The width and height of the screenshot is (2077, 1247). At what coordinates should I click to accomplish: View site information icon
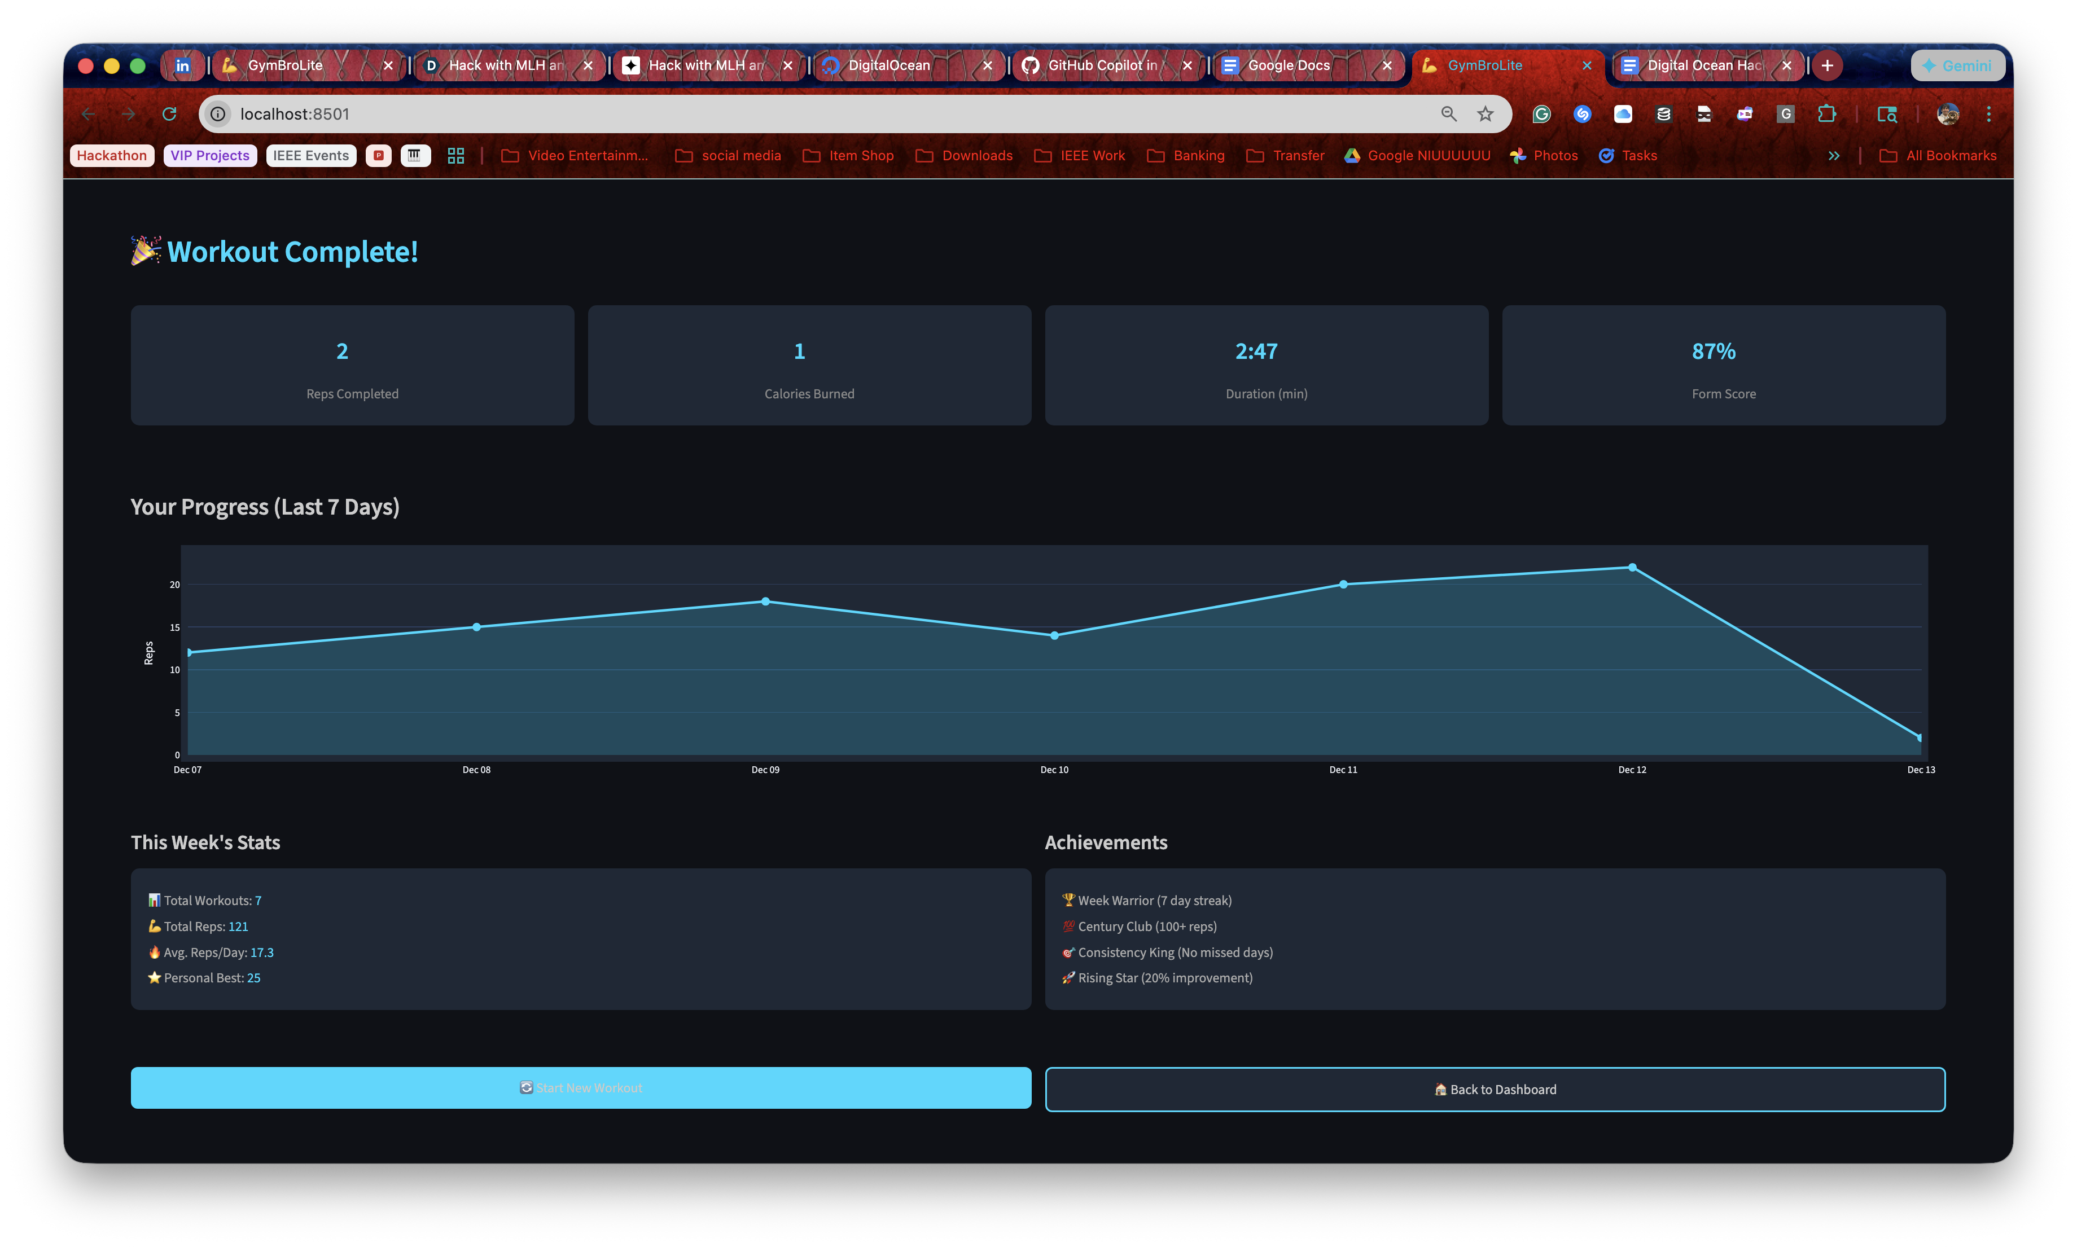[x=218, y=115]
